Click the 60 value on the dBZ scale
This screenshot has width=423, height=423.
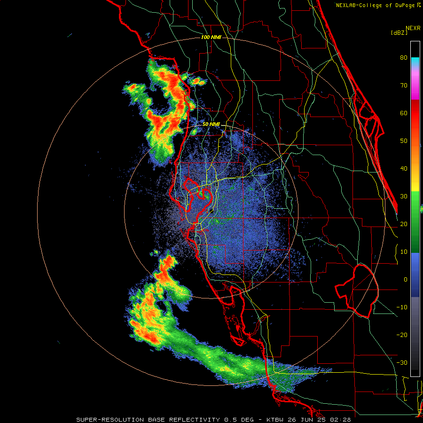click(x=404, y=113)
